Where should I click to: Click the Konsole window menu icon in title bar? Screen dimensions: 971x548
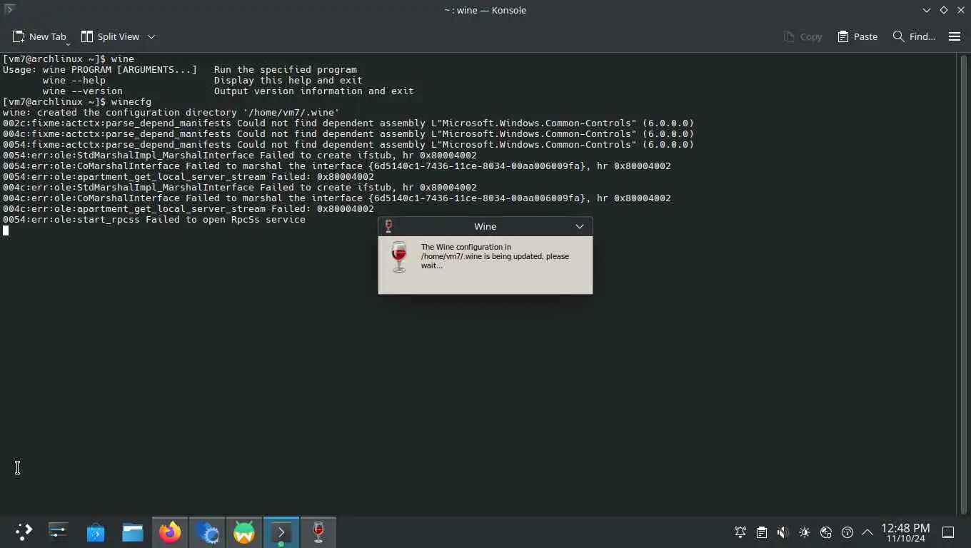point(9,9)
